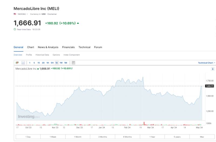The height and width of the screenshot is (142, 216).
Task: Click the green up arrow beside percentage
Action: pos(78,23)
